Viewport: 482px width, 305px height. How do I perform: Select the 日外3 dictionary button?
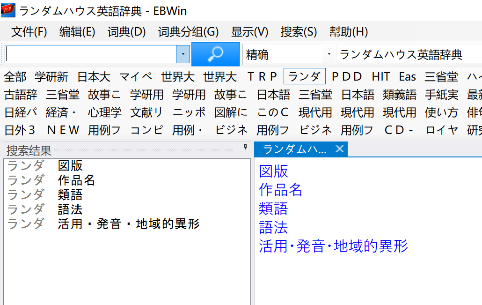(20, 130)
